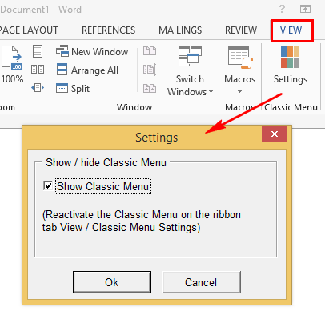The height and width of the screenshot is (311, 325).
Task: Split the document window
Action: tap(73, 88)
